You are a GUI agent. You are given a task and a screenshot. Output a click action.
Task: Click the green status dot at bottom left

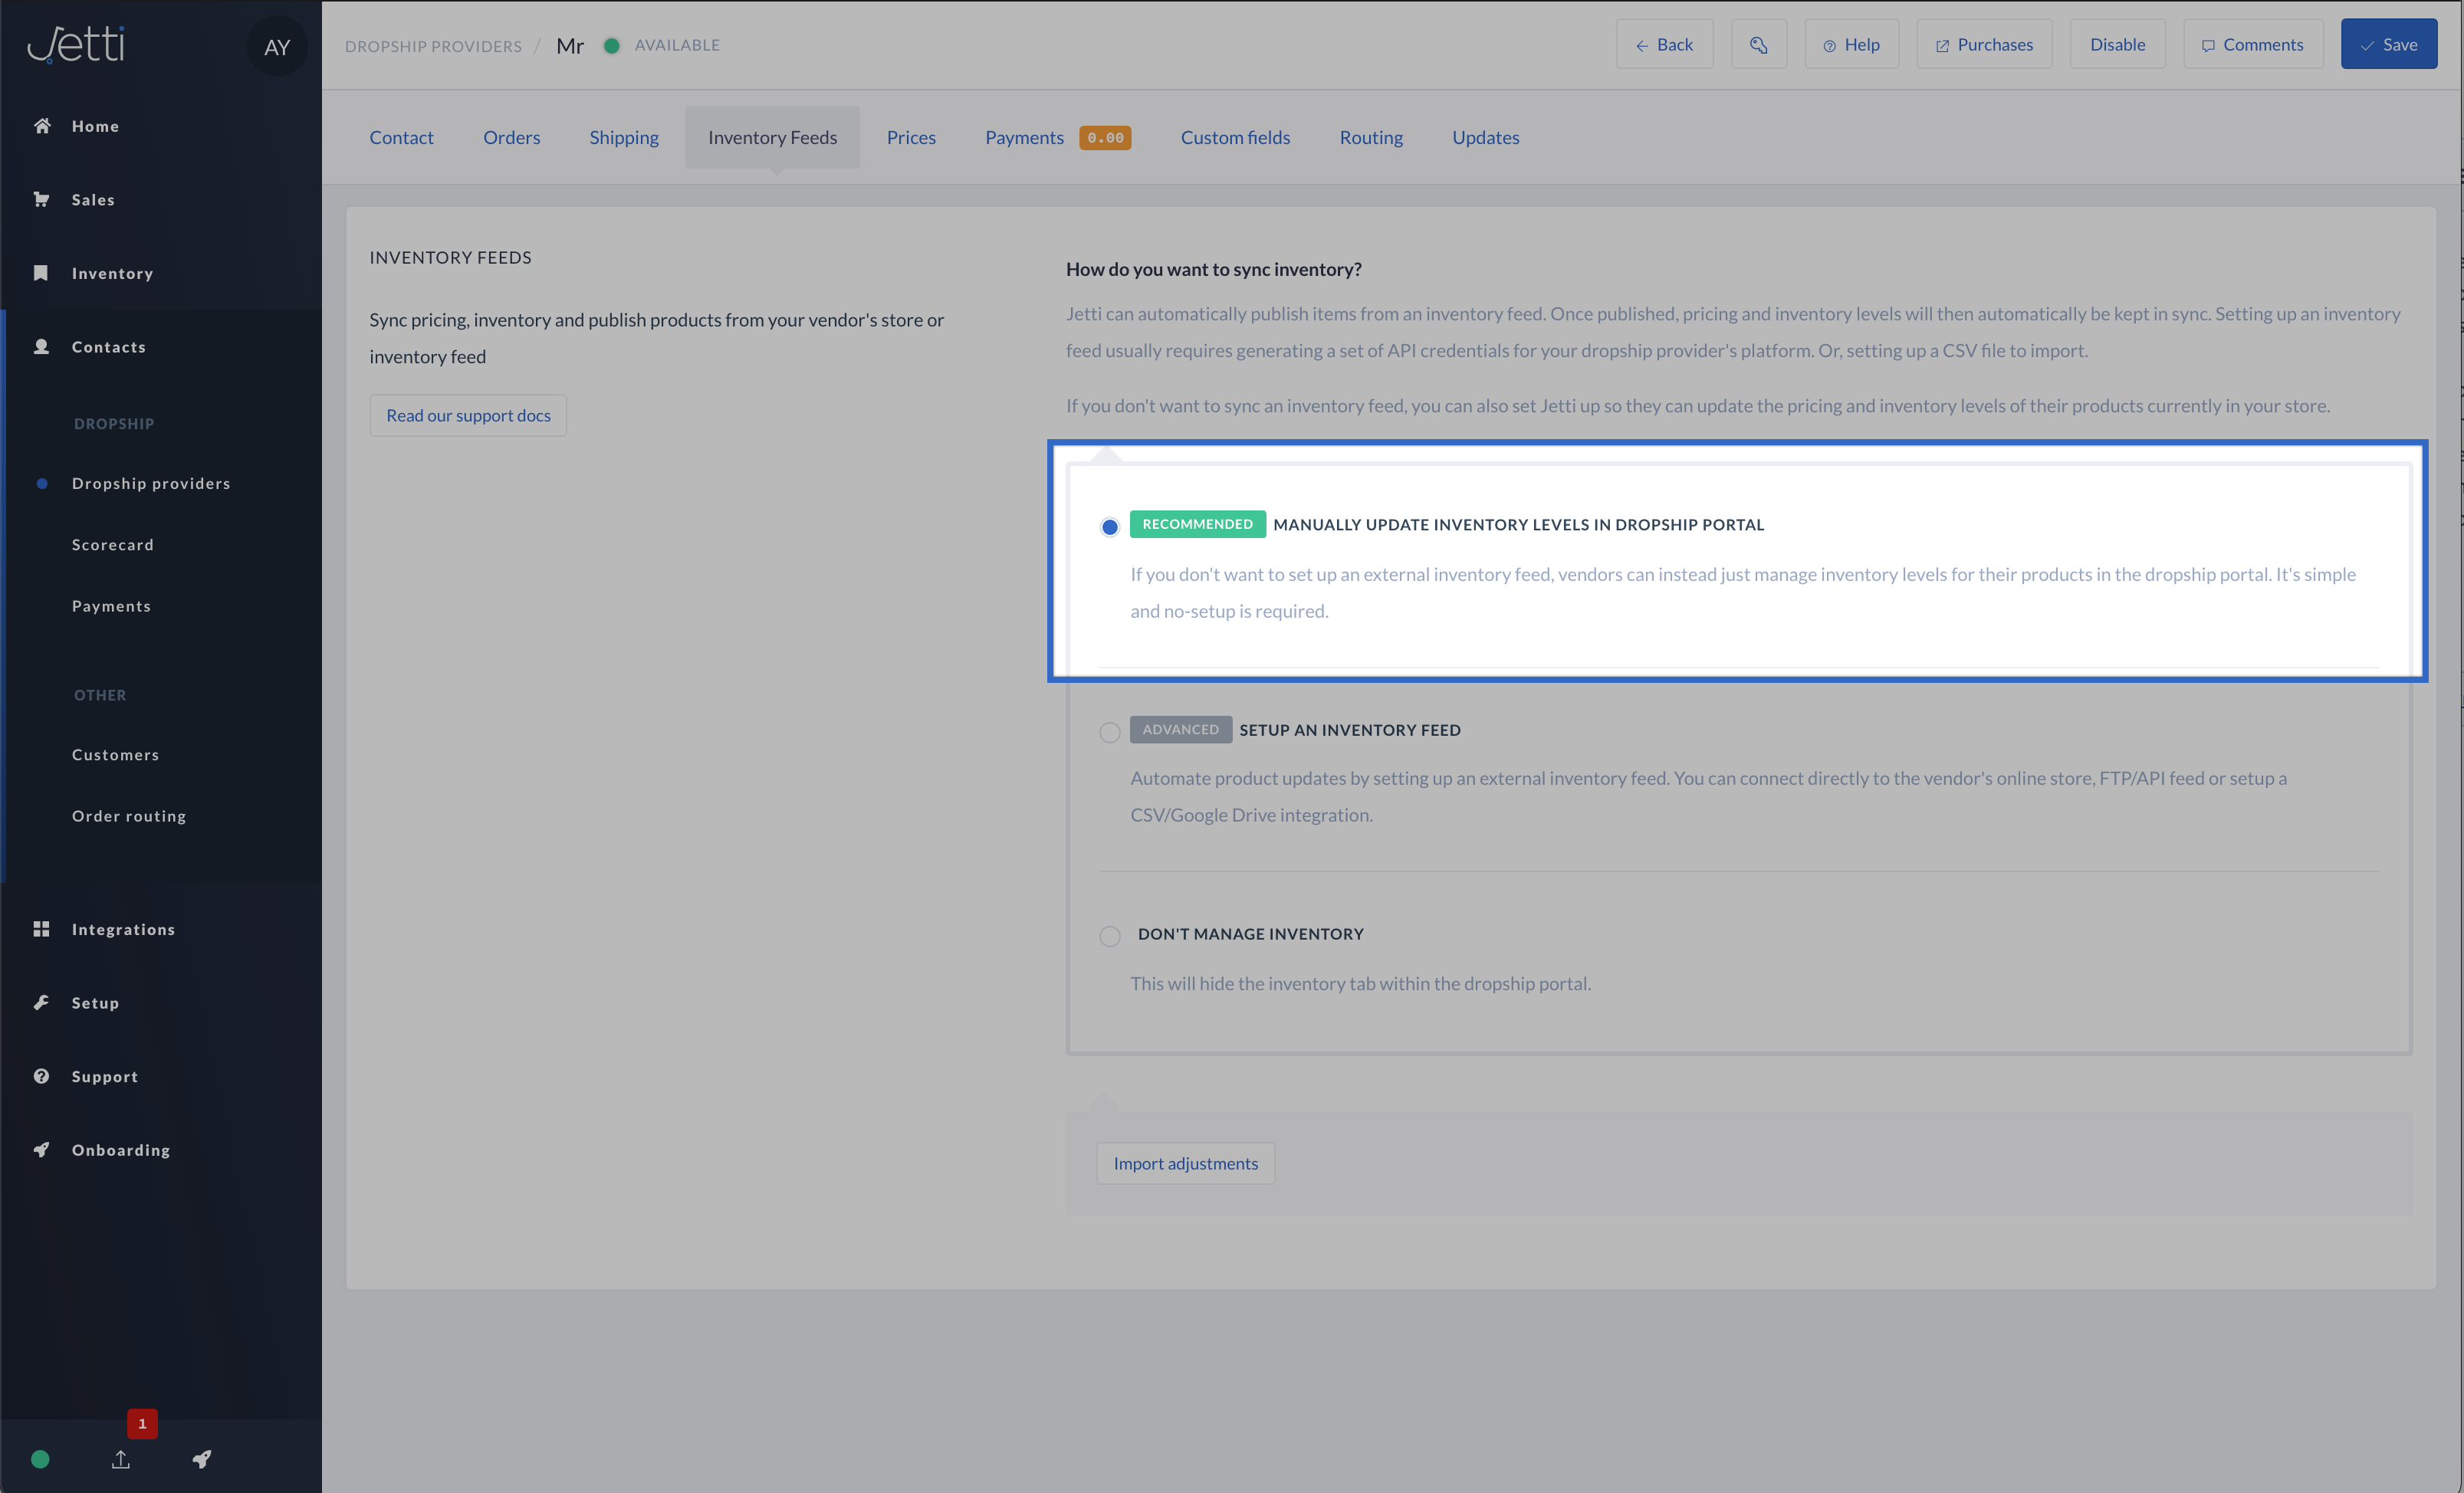[x=40, y=1459]
